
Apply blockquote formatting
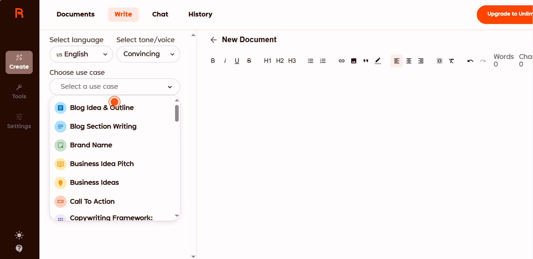(x=365, y=61)
